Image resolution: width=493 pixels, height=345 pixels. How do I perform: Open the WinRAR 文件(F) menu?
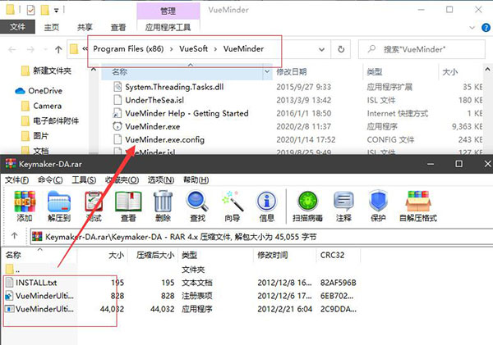coord(16,179)
